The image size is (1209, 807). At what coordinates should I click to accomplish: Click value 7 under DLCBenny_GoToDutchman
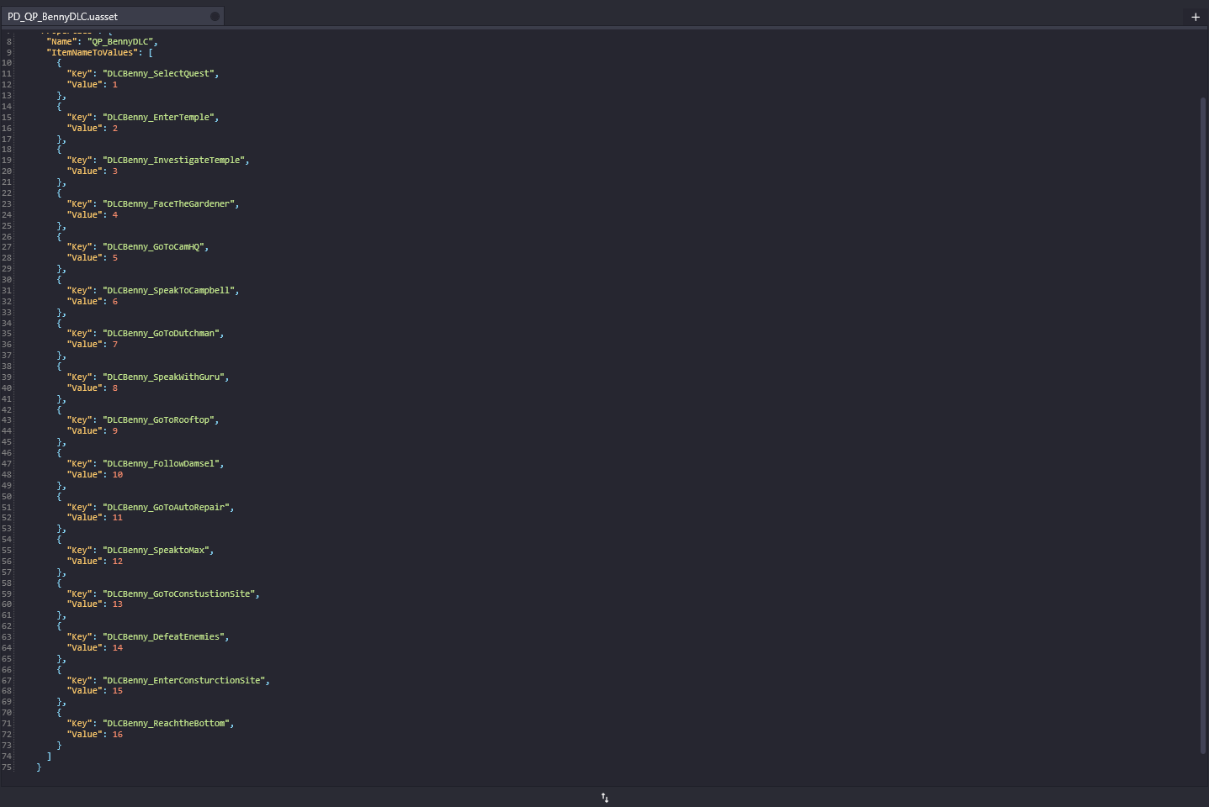[115, 345]
